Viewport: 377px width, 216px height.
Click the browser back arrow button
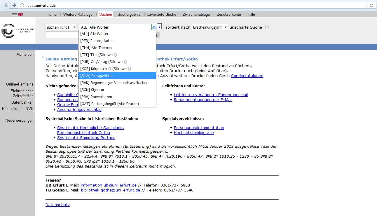pos(6,5)
